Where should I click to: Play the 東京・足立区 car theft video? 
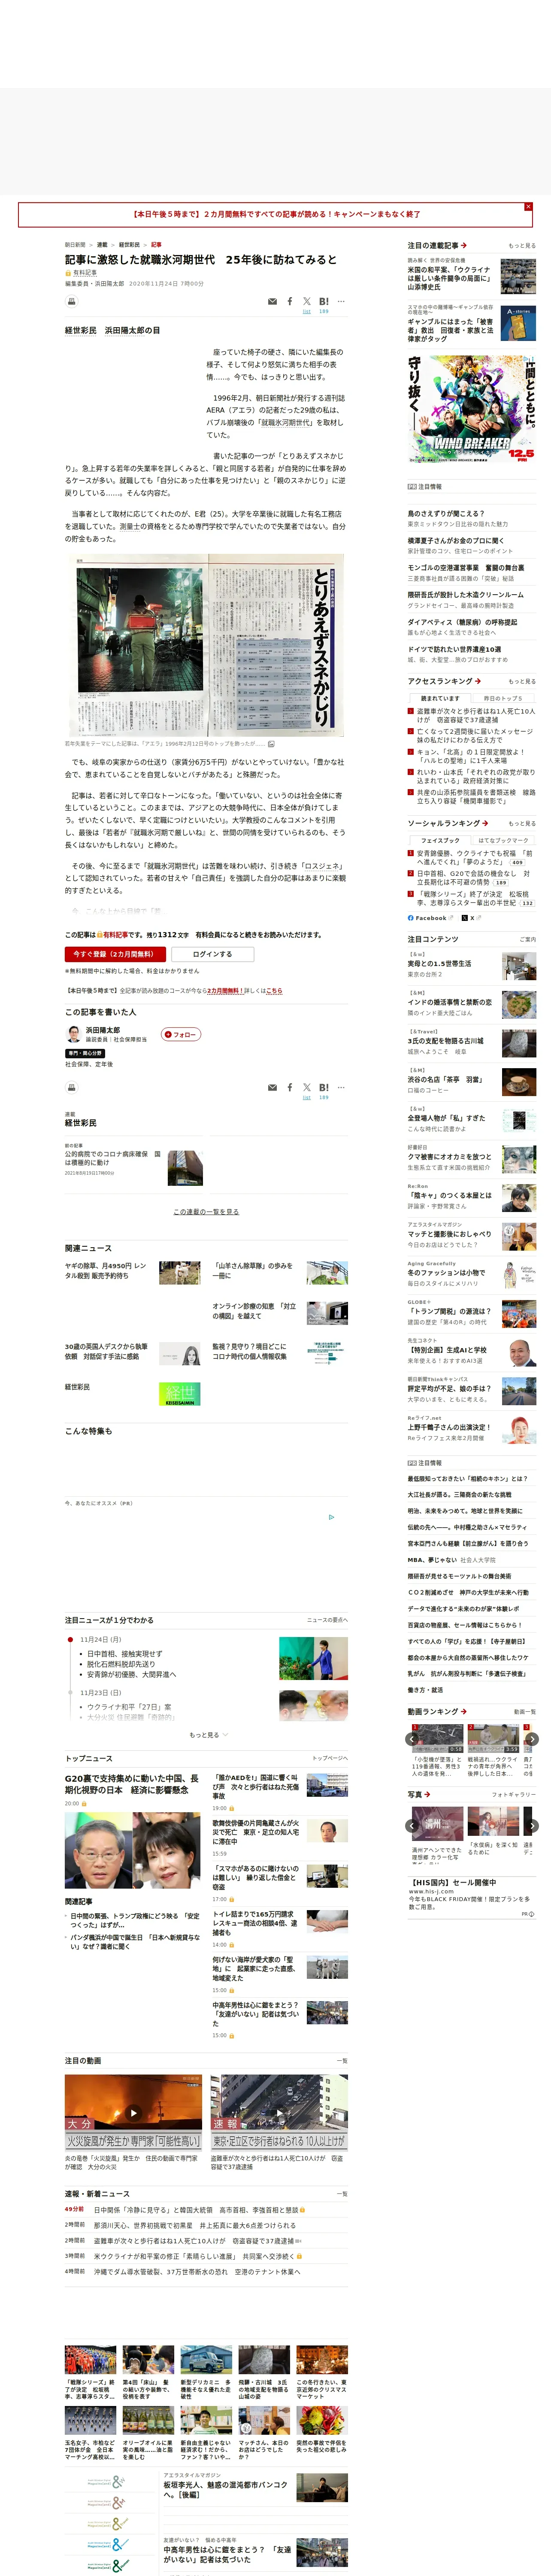(279, 2113)
